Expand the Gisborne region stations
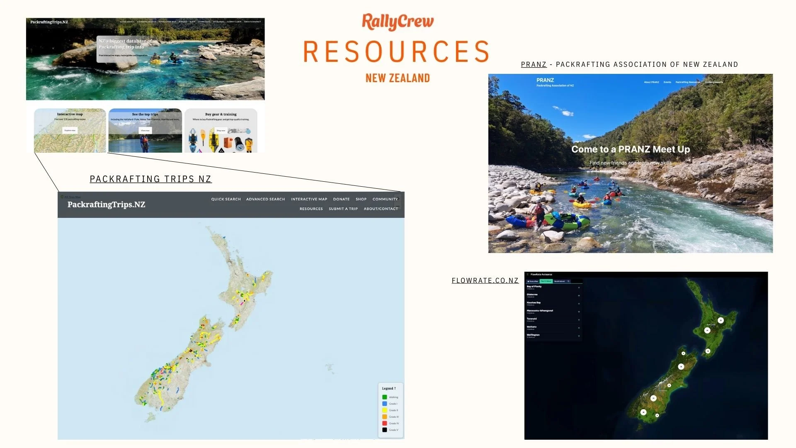Image resolution: width=796 pixels, height=448 pixels. [x=579, y=296]
